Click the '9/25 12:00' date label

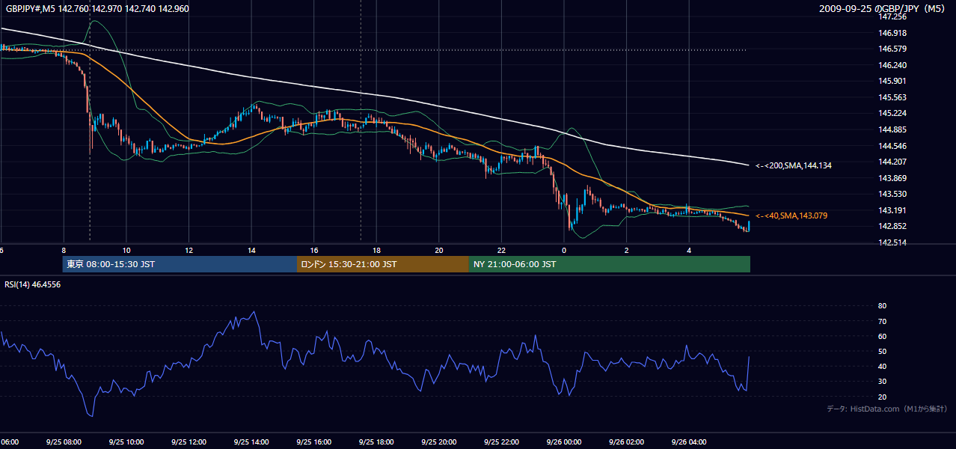[189, 442]
